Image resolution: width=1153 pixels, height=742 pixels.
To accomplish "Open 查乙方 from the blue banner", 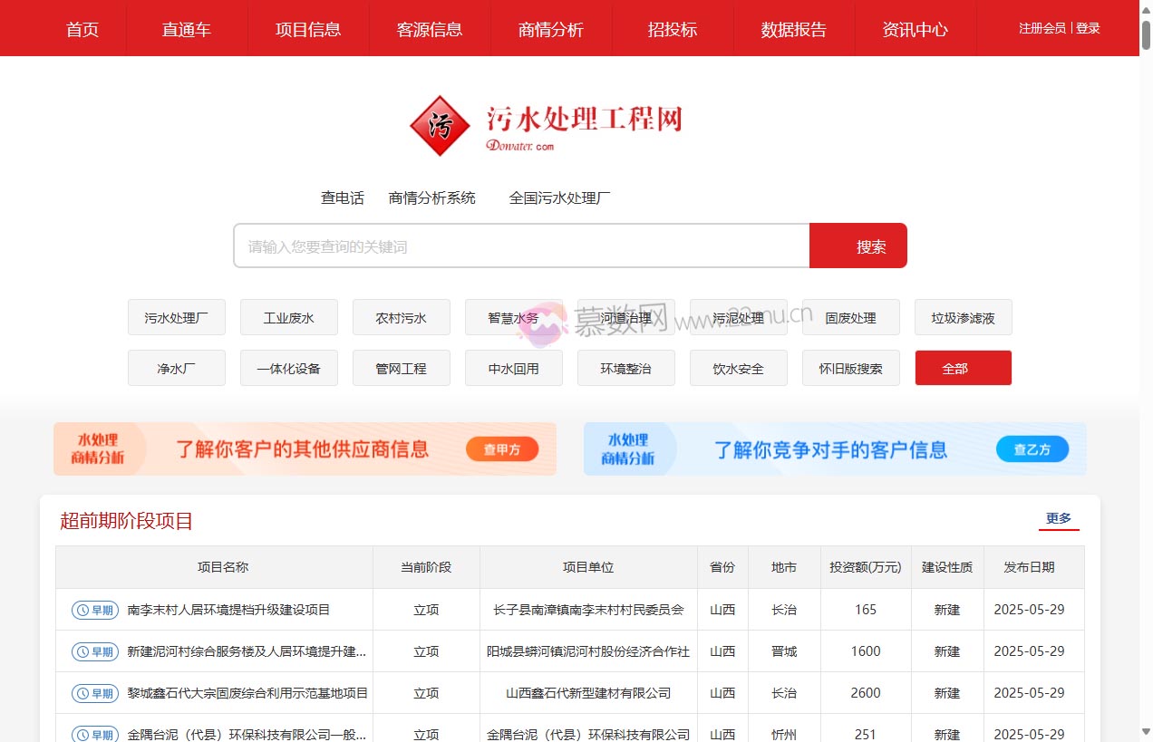I will 1032,448.
